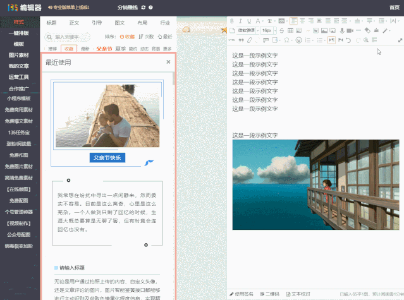This screenshot has height=300, width=404.
Task: Switch to the 标题 tab
Action: 52,22
